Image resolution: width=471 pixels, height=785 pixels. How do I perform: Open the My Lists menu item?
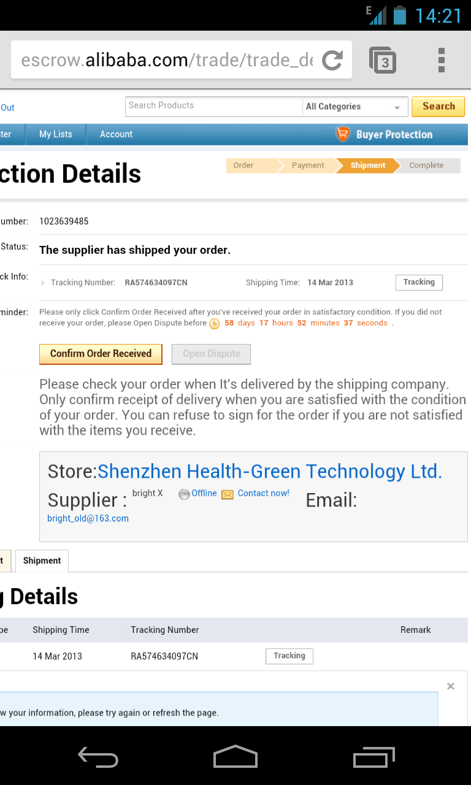coord(56,134)
